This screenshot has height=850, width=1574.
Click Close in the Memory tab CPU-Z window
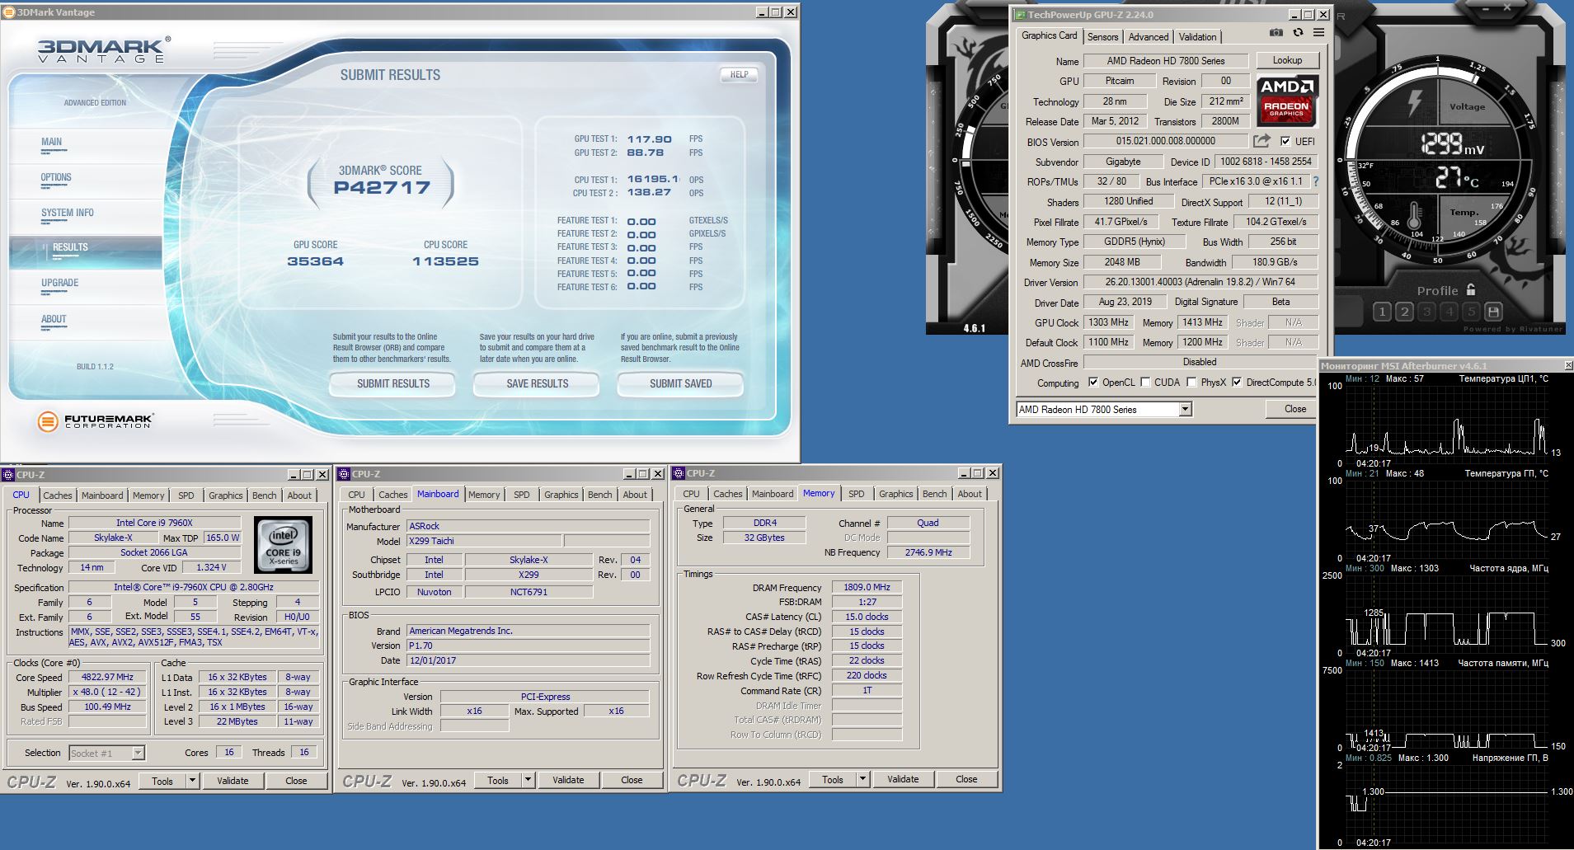(966, 779)
